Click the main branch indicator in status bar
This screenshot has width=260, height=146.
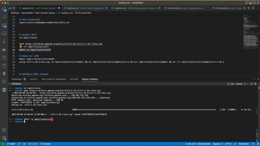click(11, 144)
